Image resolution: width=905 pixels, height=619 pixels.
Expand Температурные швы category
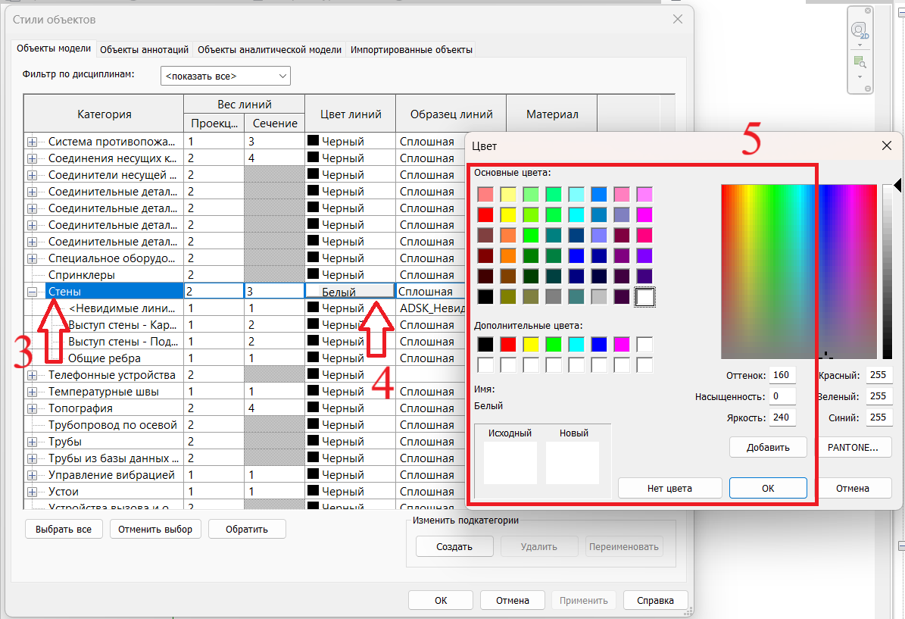tap(33, 392)
